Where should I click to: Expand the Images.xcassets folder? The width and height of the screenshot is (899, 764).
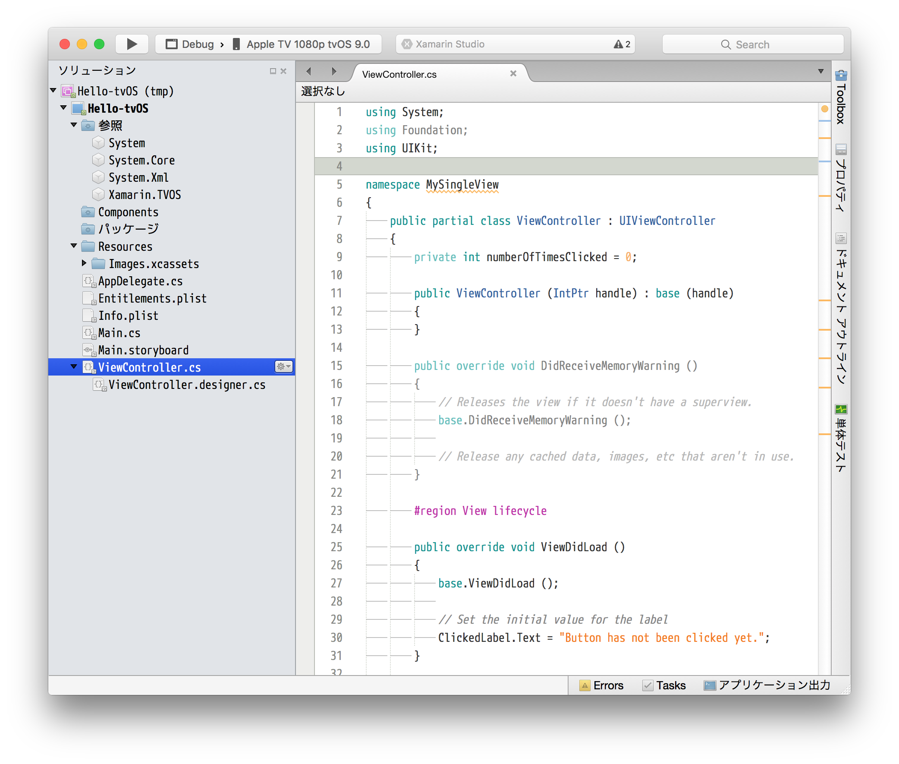coord(85,263)
